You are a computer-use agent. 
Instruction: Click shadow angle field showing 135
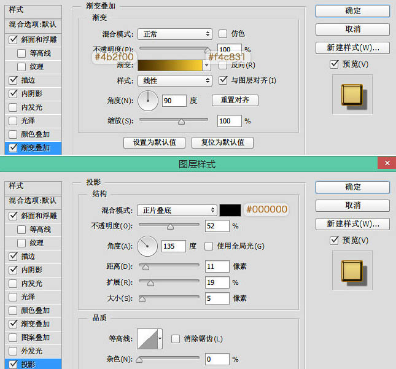tap(174, 246)
